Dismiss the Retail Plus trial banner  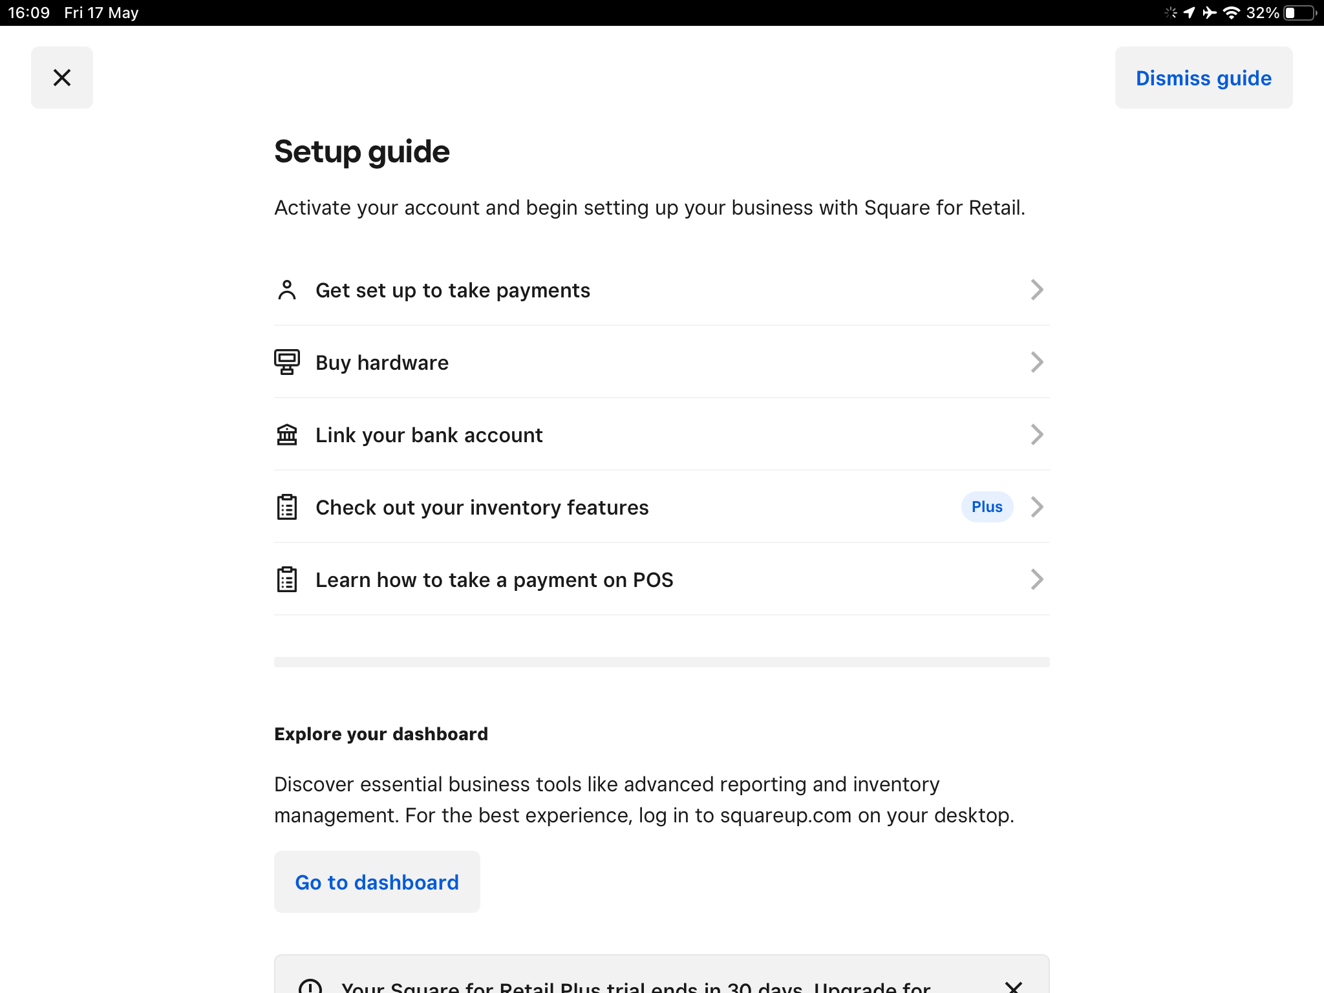[x=1013, y=987]
